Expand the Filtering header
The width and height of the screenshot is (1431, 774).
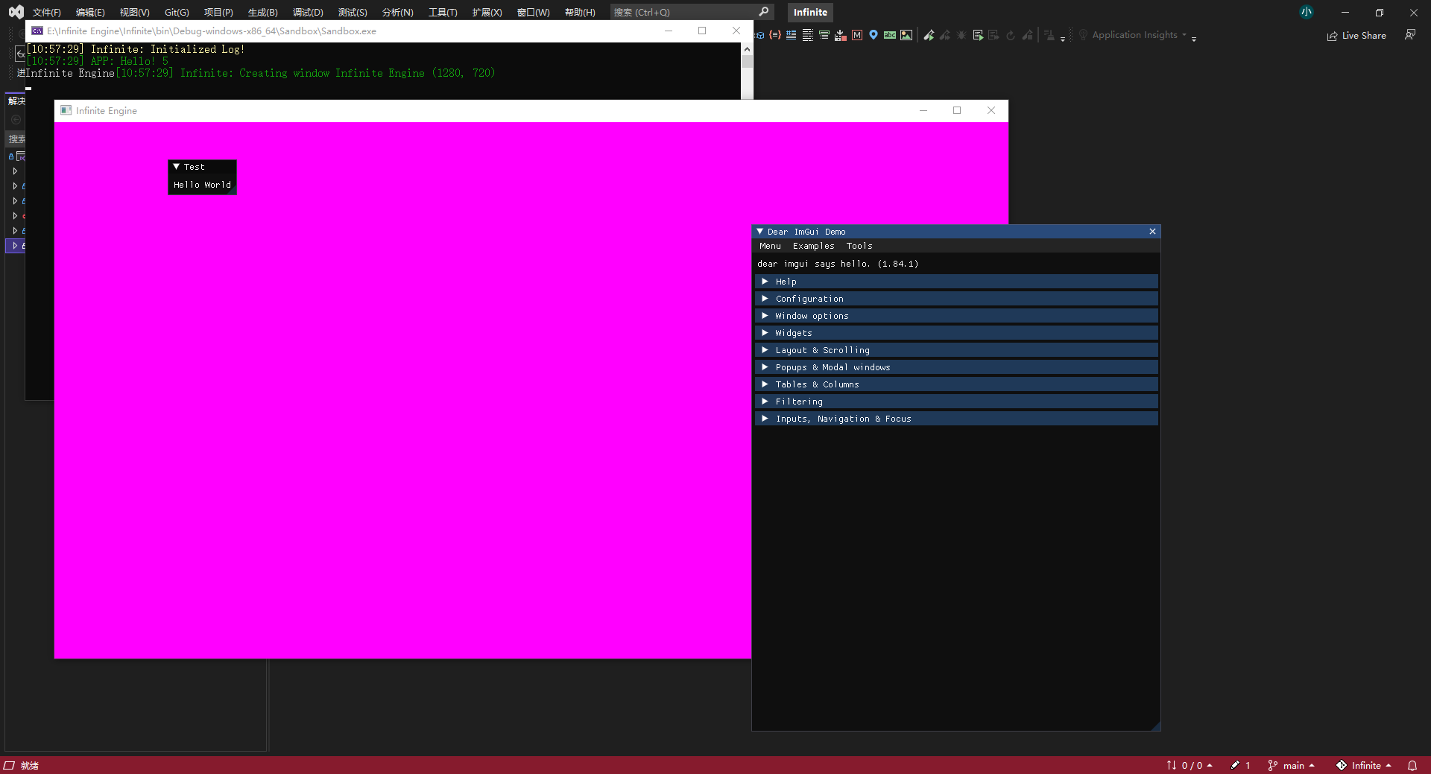[956, 402]
